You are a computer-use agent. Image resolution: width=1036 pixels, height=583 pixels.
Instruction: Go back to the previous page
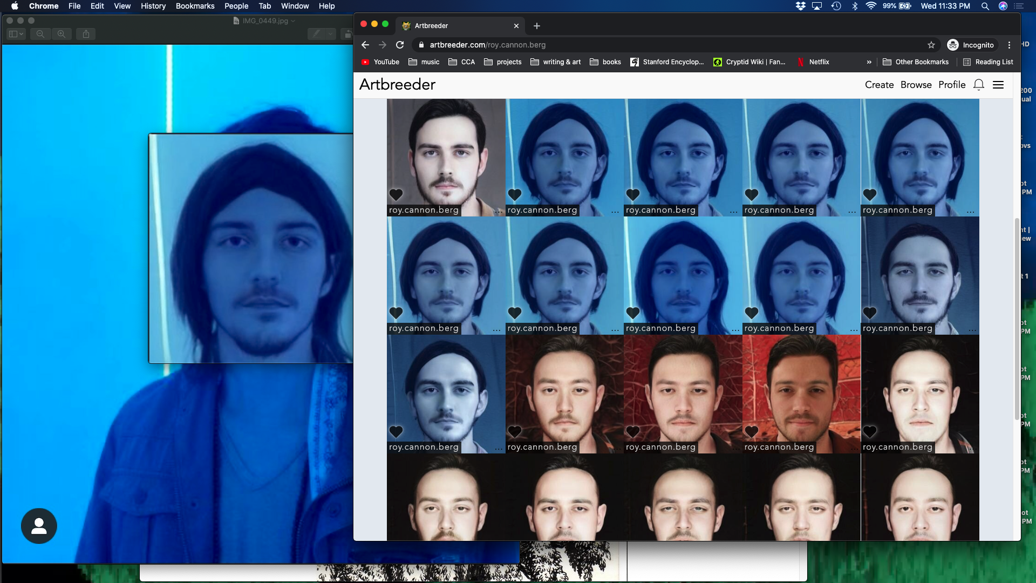[x=365, y=45]
